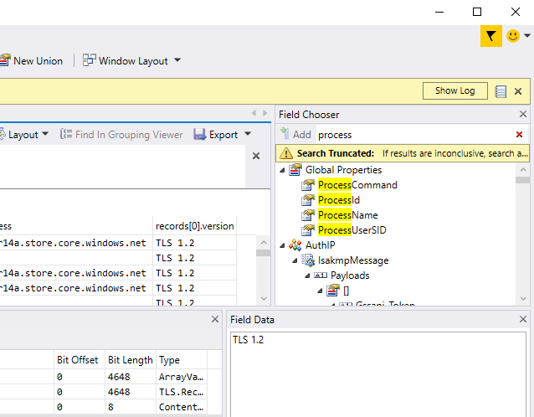The height and width of the screenshot is (417, 534).
Task: Click the Bit Length column header
Action: (x=131, y=360)
